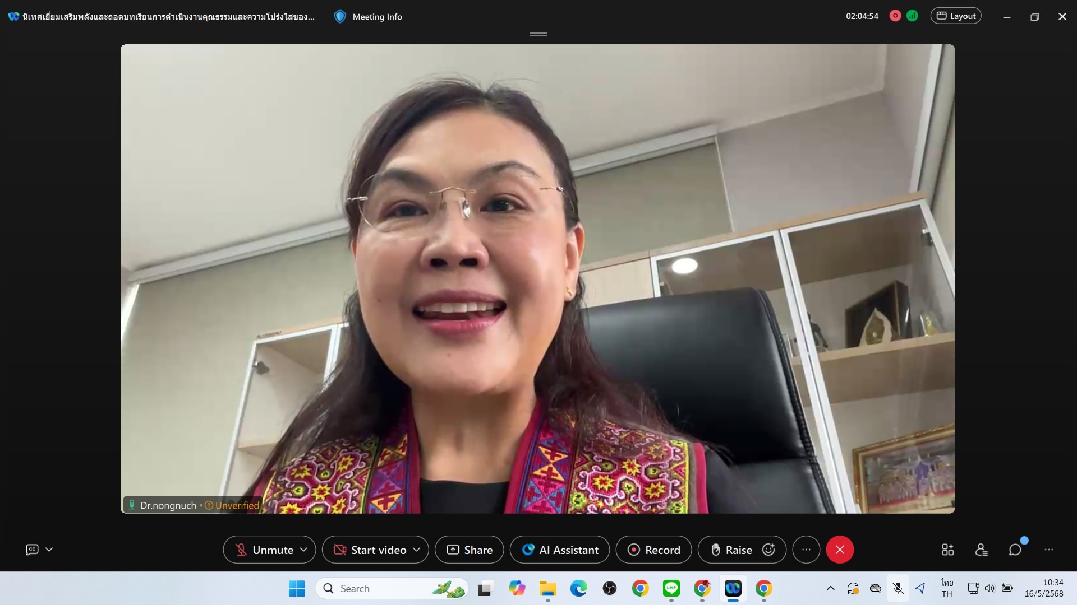Show hidden system tray icons
The image size is (1077, 605).
coord(831,588)
